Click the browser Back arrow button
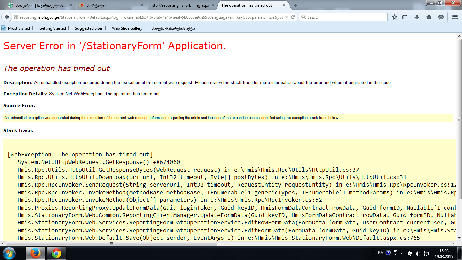 [7, 17]
